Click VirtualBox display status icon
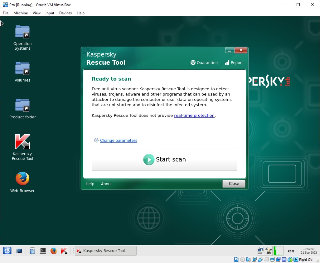This screenshot has height=263, width=320. pyautogui.click(x=272, y=260)
